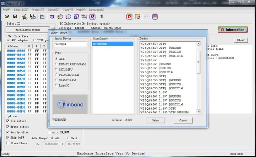
Task: Click the MX25L6406E @SOP8 select IC button
Action: pyautogui.click(x=28, y=30)
